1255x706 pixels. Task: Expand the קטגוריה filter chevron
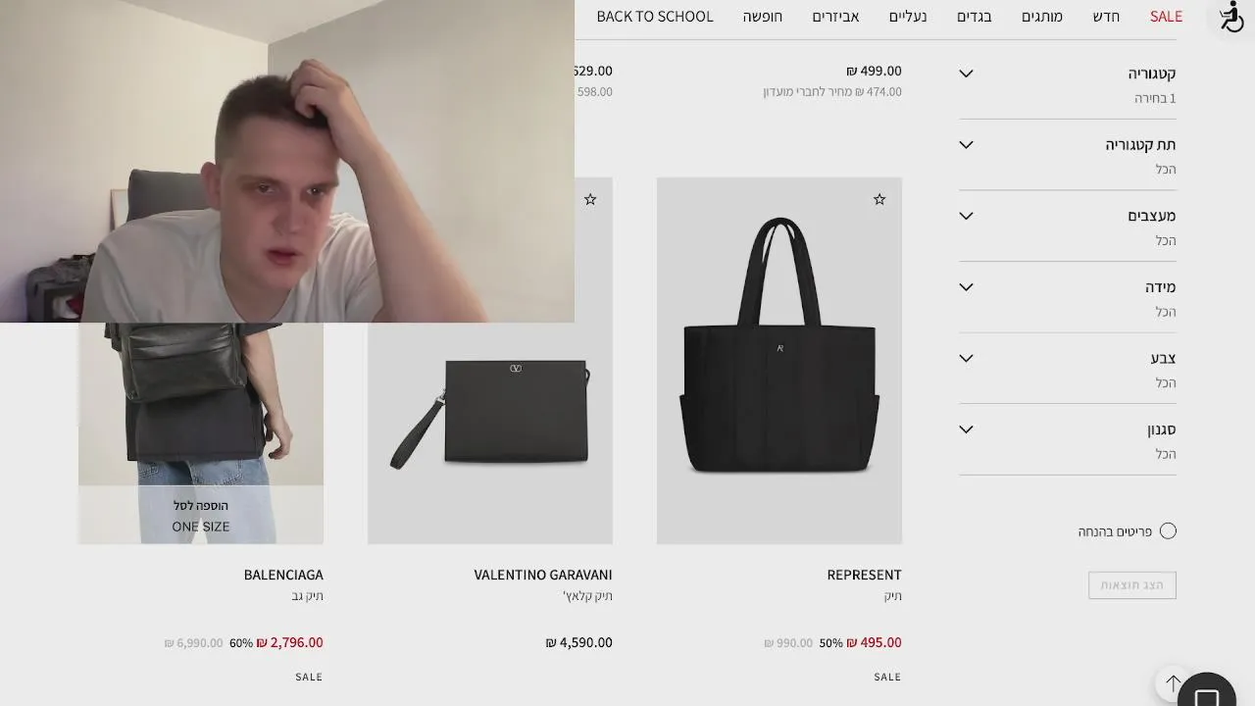click(x=966, y=74)
